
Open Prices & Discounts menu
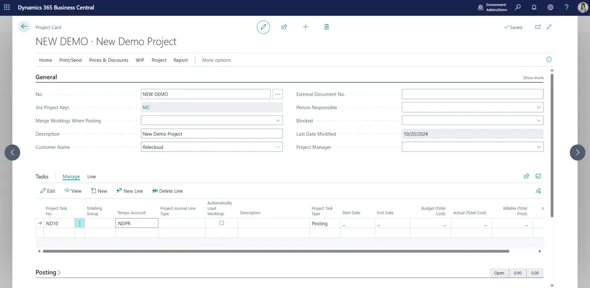[x=109, y=60]
